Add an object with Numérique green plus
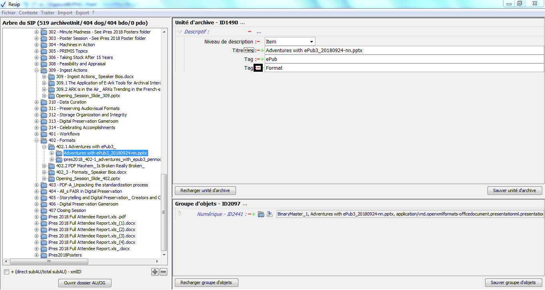Viewport: 545px width, 290px height. 254,214
